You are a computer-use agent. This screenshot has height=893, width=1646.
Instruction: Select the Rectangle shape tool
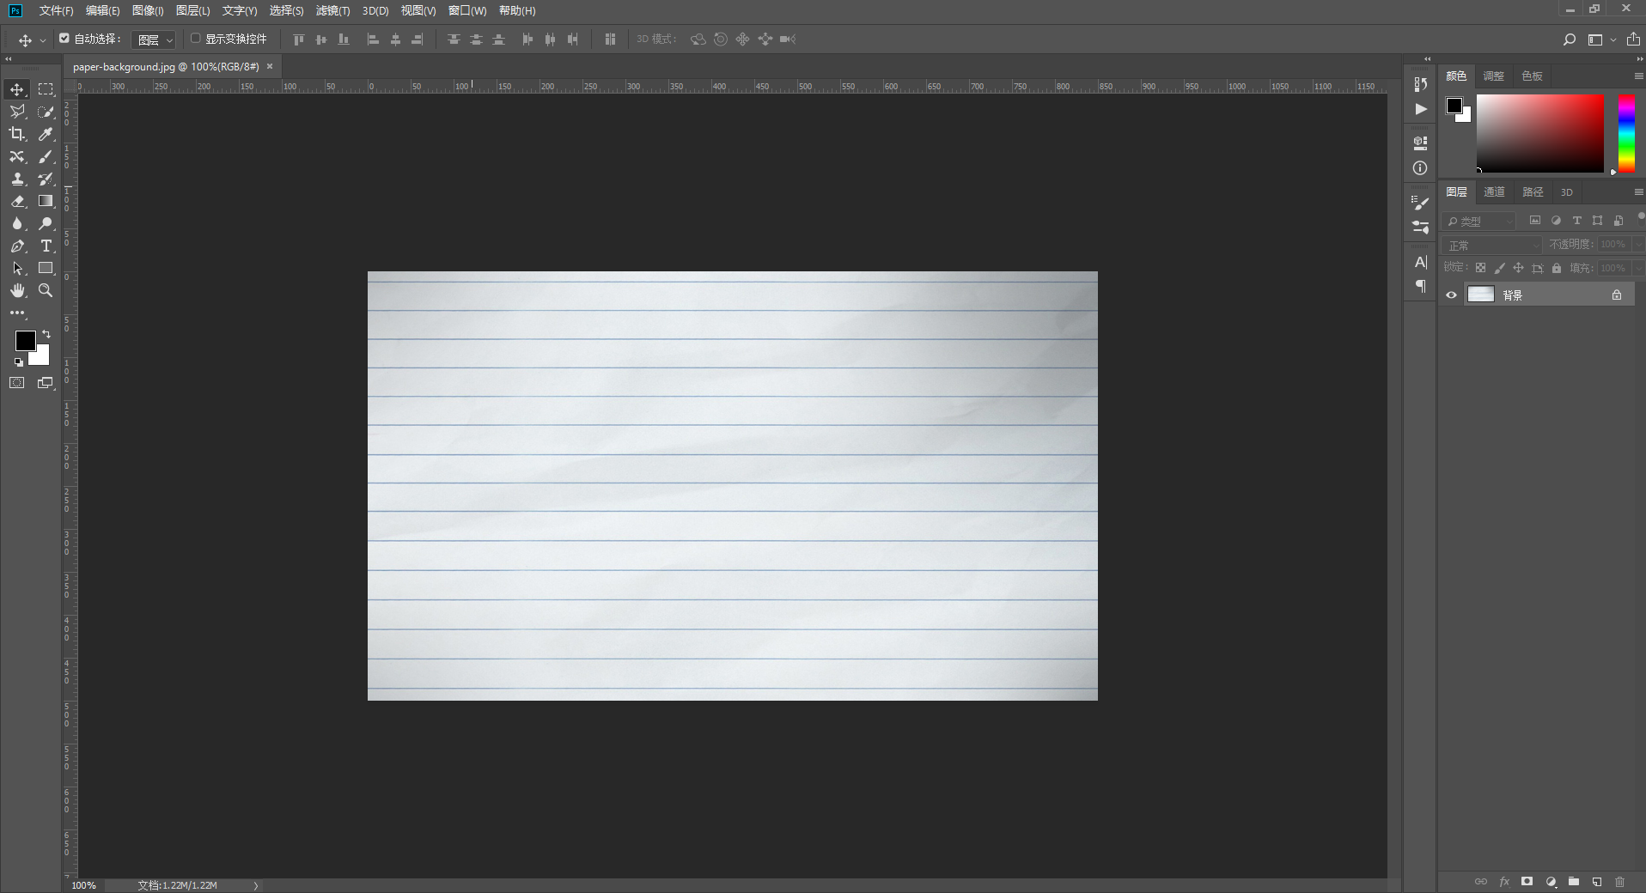click(x=46, y=268)
